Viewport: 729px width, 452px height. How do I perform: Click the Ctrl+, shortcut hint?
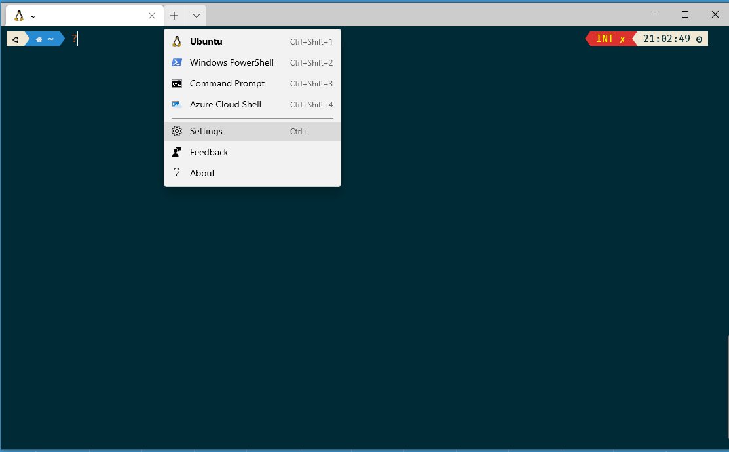pos(299,132)
